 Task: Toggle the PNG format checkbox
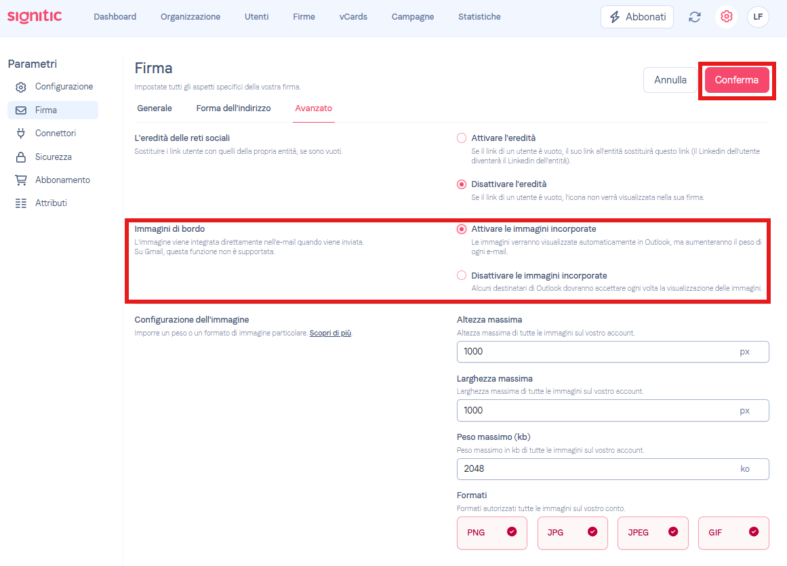492,533
